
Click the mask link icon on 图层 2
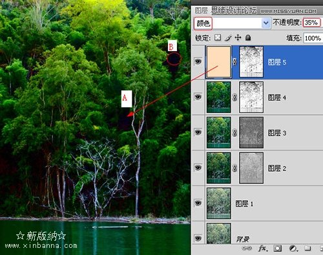click(234, 168)
